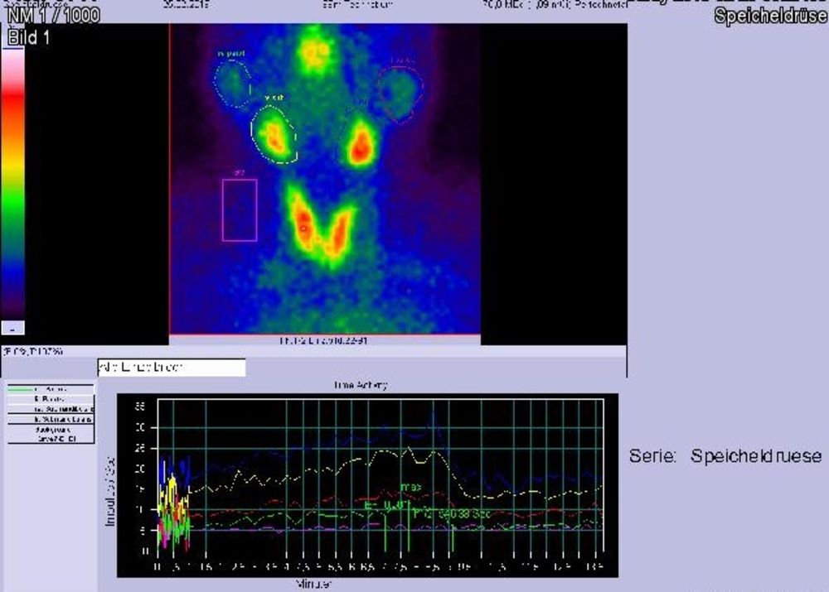829x592 pixels.
Task: Click the 'NM 1 / 1000' overlay text
Action: click(53, 15)
